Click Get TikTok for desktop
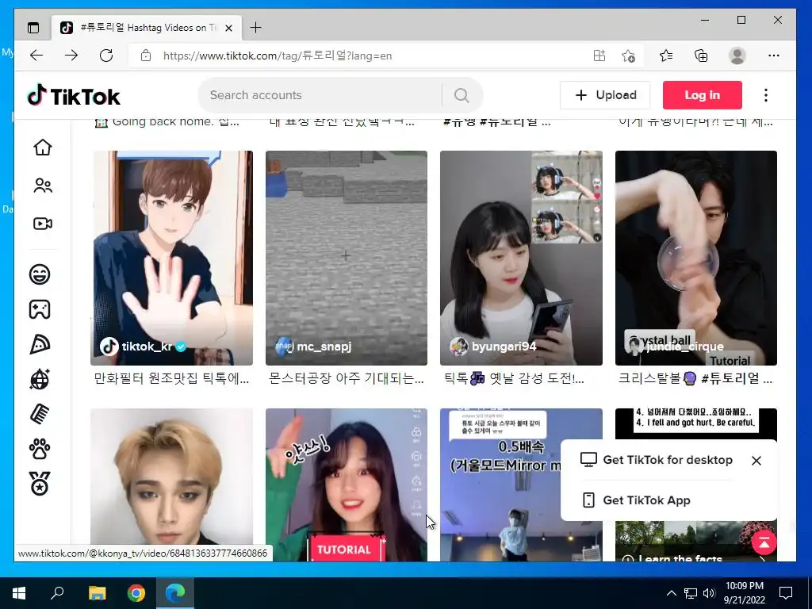The height and width of the screenshot is (609, 812). 657,460
